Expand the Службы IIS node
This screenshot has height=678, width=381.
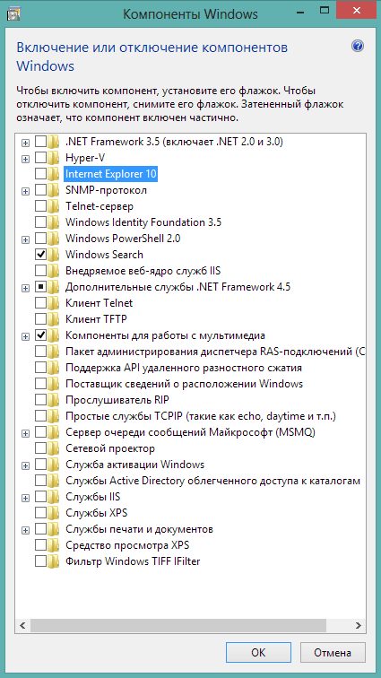coord(25,498)
